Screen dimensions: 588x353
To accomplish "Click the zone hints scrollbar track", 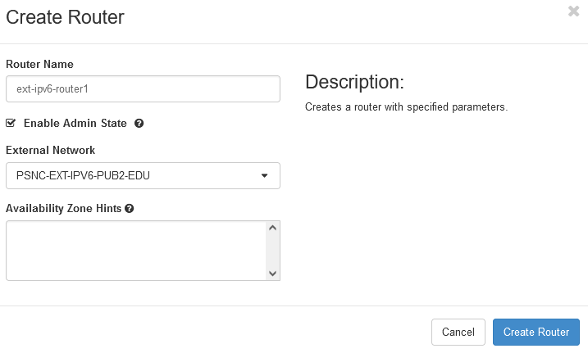I will click(x=272, y=251).
